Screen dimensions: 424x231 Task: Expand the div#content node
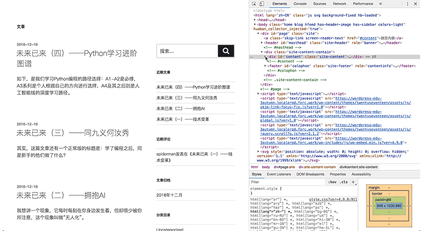point(265,57)
